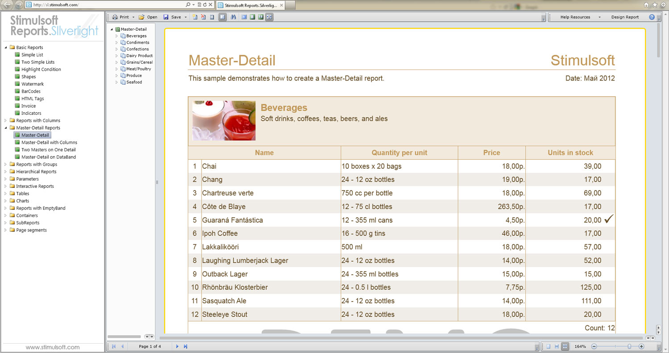Click the SubReports folder icon

12,223
